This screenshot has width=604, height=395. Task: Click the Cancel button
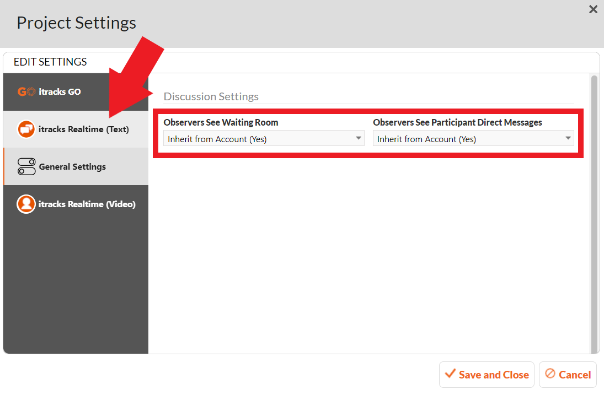coord(568,375)
